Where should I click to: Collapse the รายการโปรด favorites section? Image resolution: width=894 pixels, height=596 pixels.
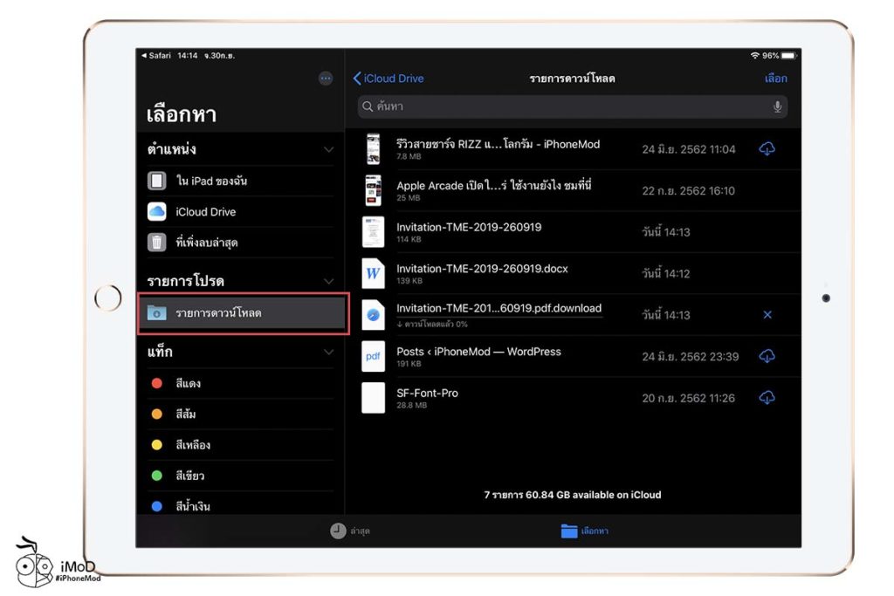(x=329, y=281)
